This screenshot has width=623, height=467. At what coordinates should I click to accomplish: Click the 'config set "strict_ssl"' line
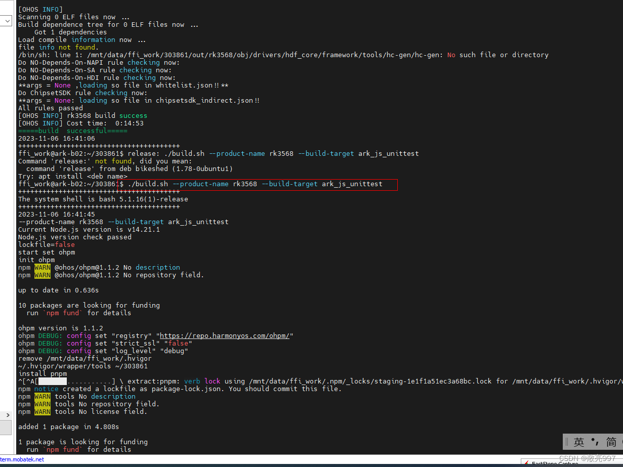[x=105, y=343]
